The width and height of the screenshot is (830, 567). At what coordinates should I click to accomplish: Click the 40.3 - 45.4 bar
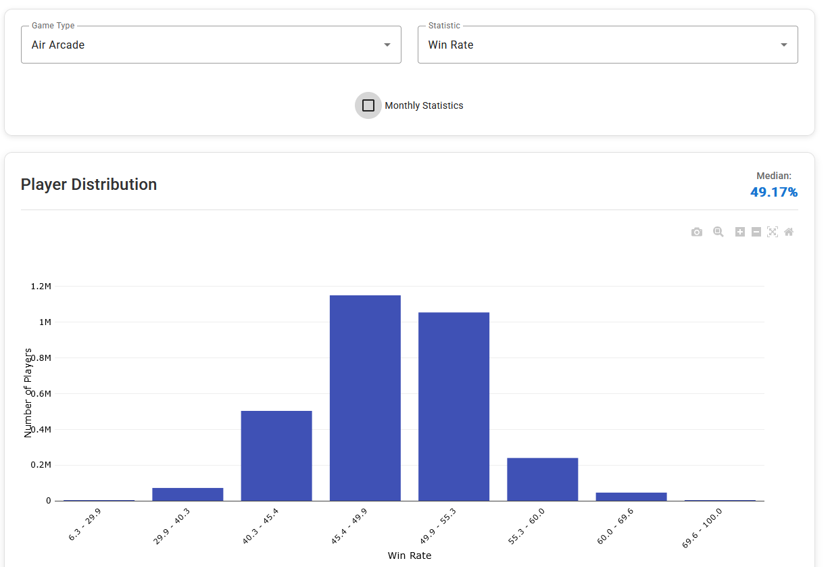click(x=276, y=455)
